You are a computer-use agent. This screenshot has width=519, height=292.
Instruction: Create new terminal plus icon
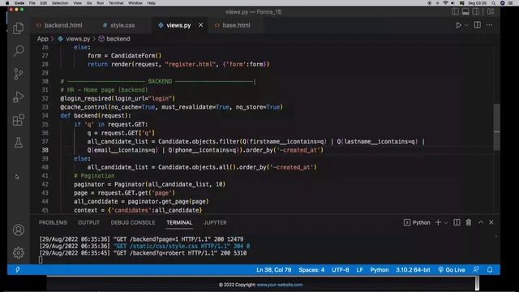tap(438, 222)
